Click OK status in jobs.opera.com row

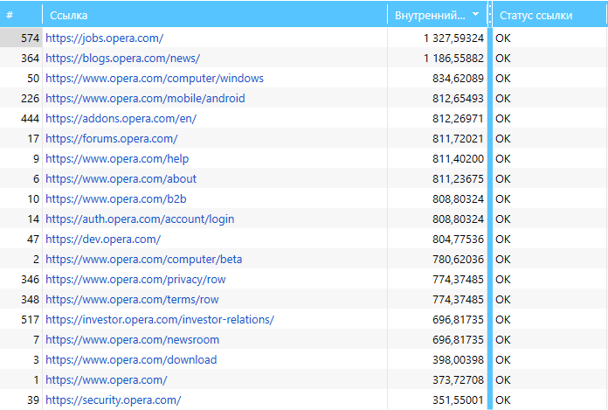point(503,38)
